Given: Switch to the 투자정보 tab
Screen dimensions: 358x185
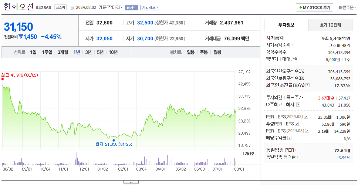Looking at the screenshot, I should (x=286, y=25).
